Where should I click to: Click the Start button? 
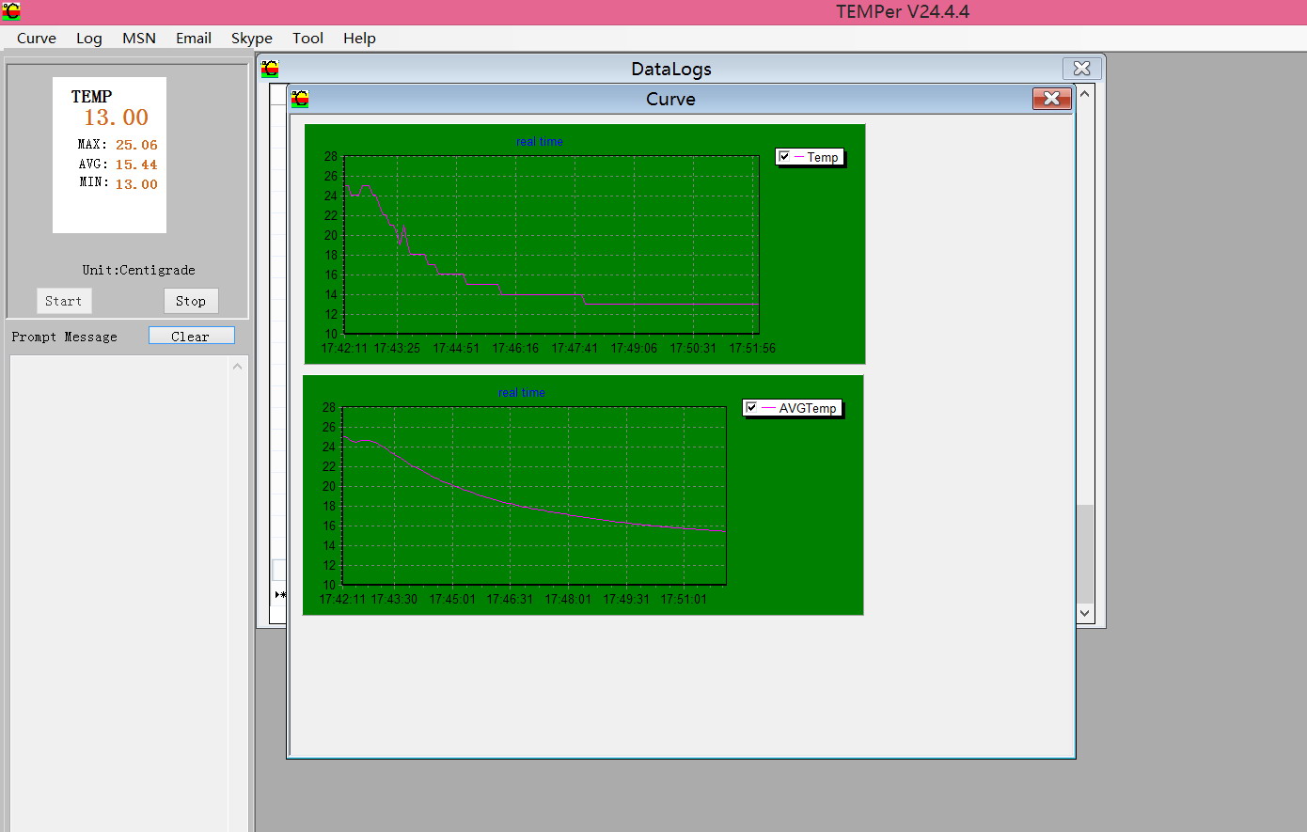click(x=64, y=301)
